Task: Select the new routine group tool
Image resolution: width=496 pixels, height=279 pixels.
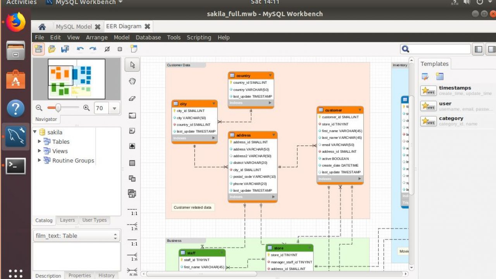Action: point(132,194)
